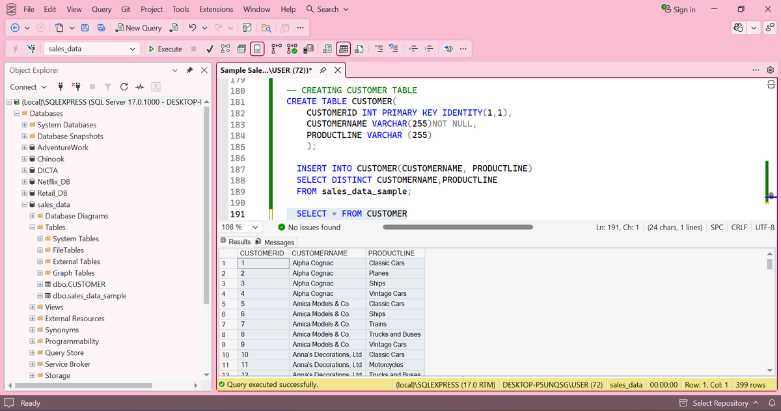Collapse the Tables folder node

33,228
